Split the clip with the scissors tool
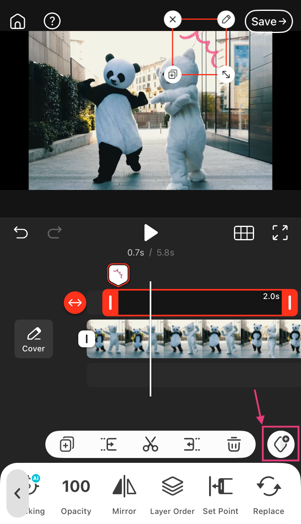The width and height of the screenshot is (301, 524). pyautogui.click(x=150, y=444)
